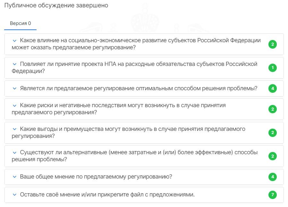Click the counter showing 7 on the прикрепите файл item
The height and width of the screenshot is (207, 288).
tap(272, 195)
